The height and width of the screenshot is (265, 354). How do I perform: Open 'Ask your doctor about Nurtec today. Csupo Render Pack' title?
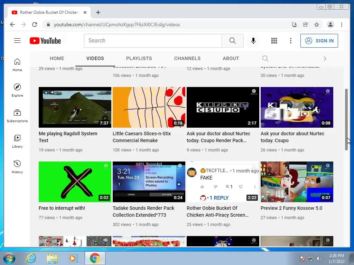(x=218, y=137)
